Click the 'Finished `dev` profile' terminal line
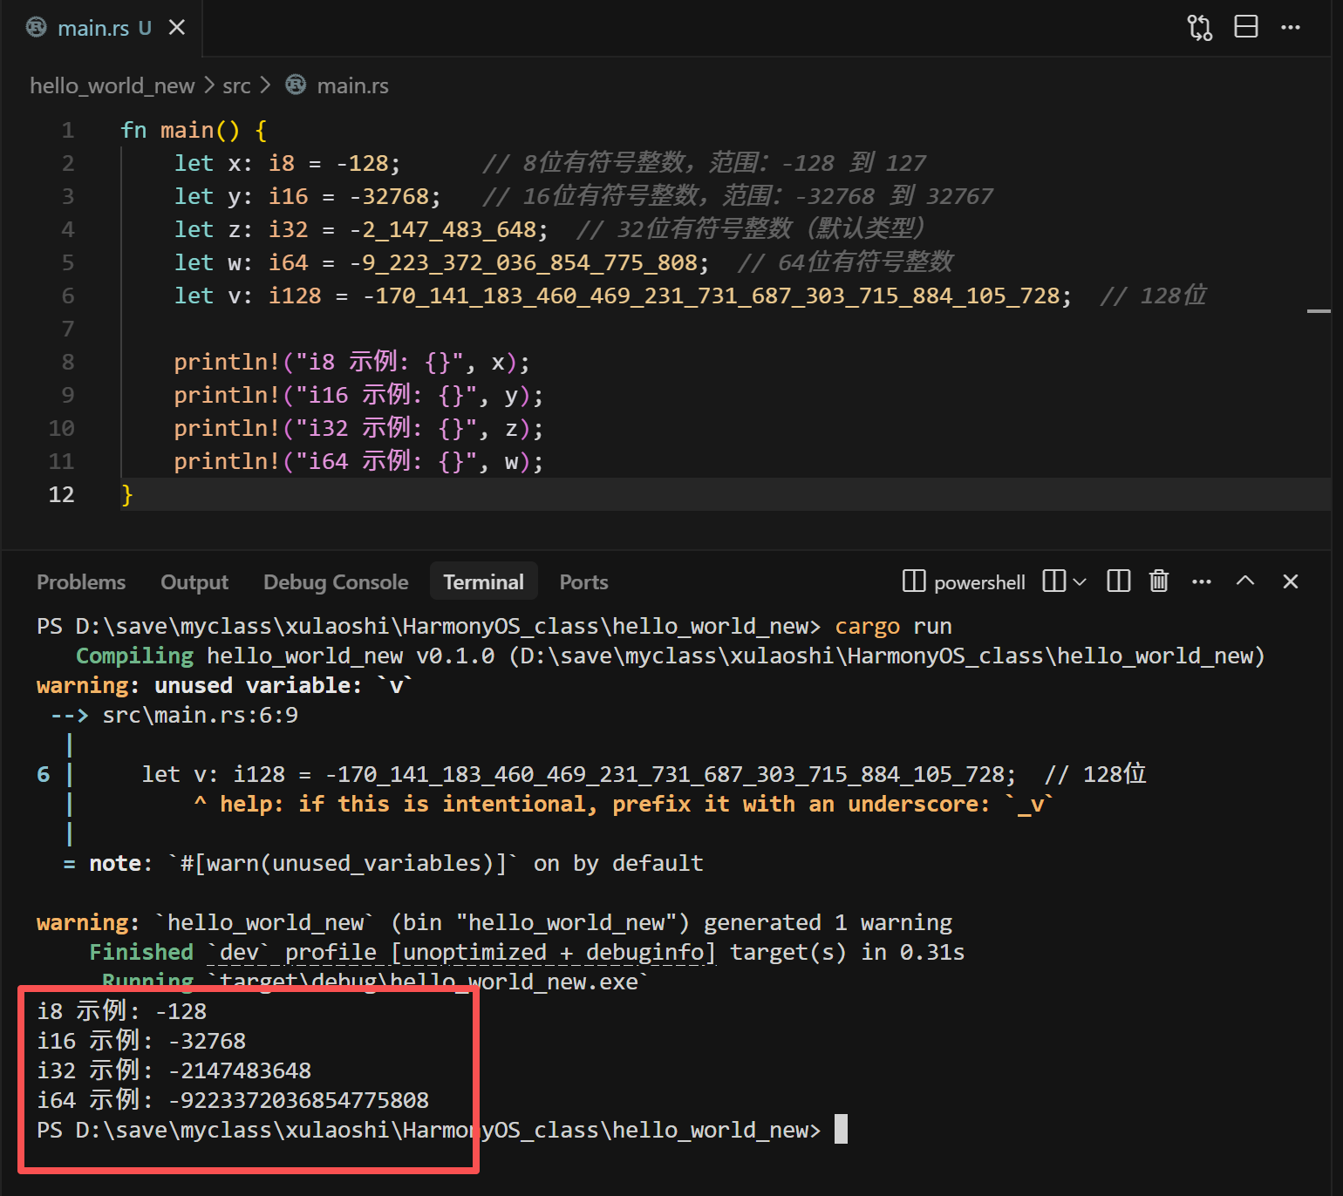This screenshot has width=1343, height=1196. click(527, 953)
